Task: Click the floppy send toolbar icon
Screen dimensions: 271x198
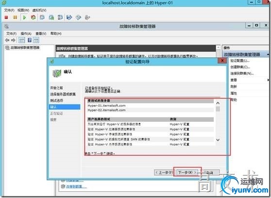Action: tap(69, 17)
